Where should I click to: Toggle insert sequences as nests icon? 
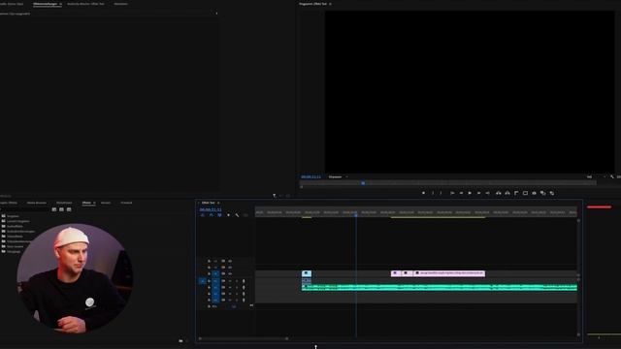pyautogui.click(x=203, y=215)
